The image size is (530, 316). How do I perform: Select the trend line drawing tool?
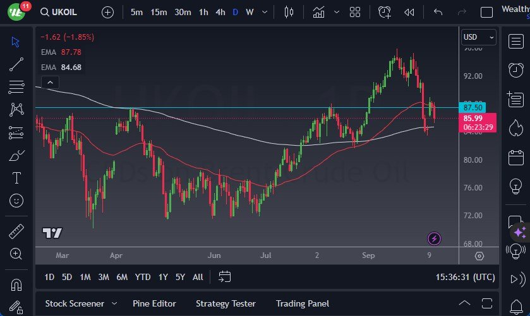[x=17, y=64]
